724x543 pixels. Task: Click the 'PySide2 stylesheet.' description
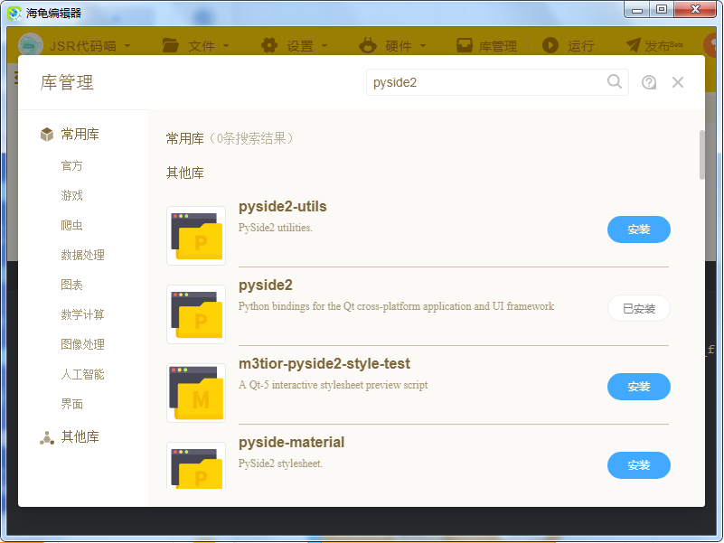pyautogui.click(x=280, y=463)
